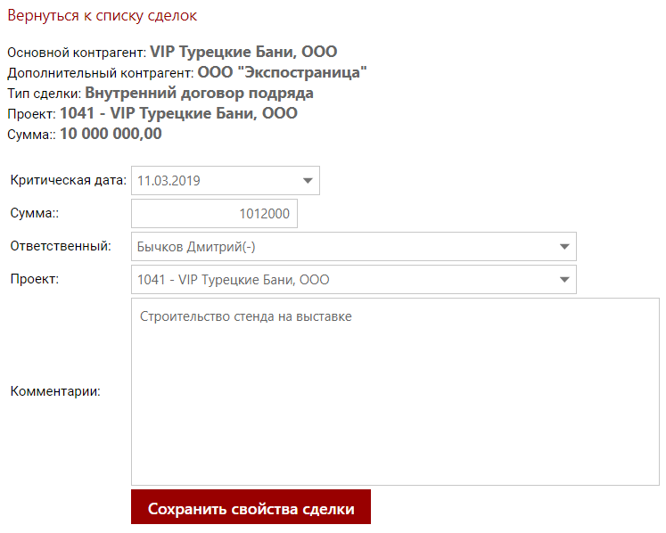Click additional counterparty 'ООО "Экспостраница"'
The image size is (666, 533).
click(x=282, y=72)
